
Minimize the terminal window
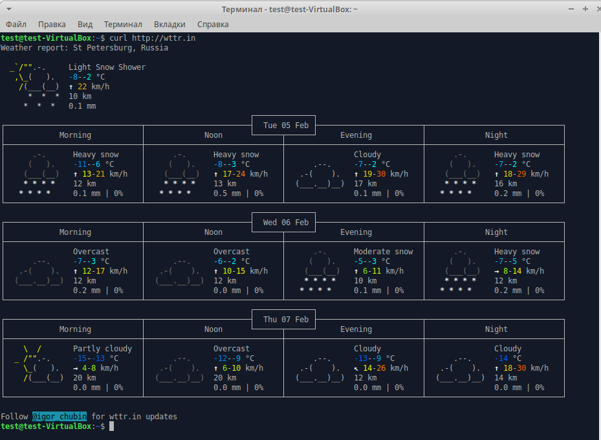[571, 9]
